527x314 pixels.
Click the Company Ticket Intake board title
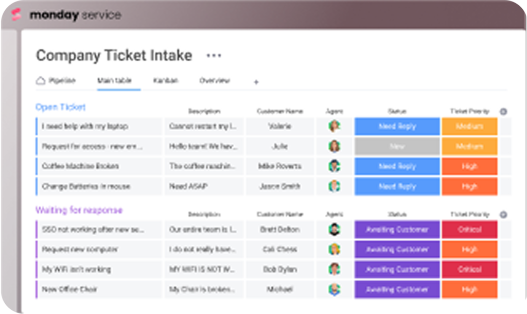coord(114,56)
